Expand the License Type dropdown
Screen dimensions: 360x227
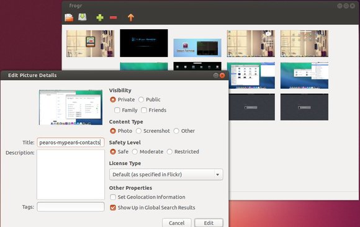point(166,174)
